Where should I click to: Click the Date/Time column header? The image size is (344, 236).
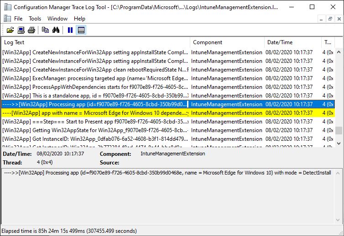point(292,42)
